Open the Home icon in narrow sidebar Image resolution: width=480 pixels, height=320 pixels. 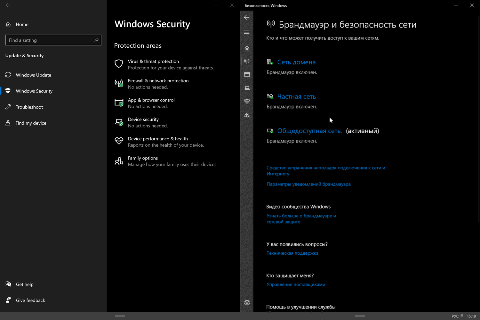247,48
